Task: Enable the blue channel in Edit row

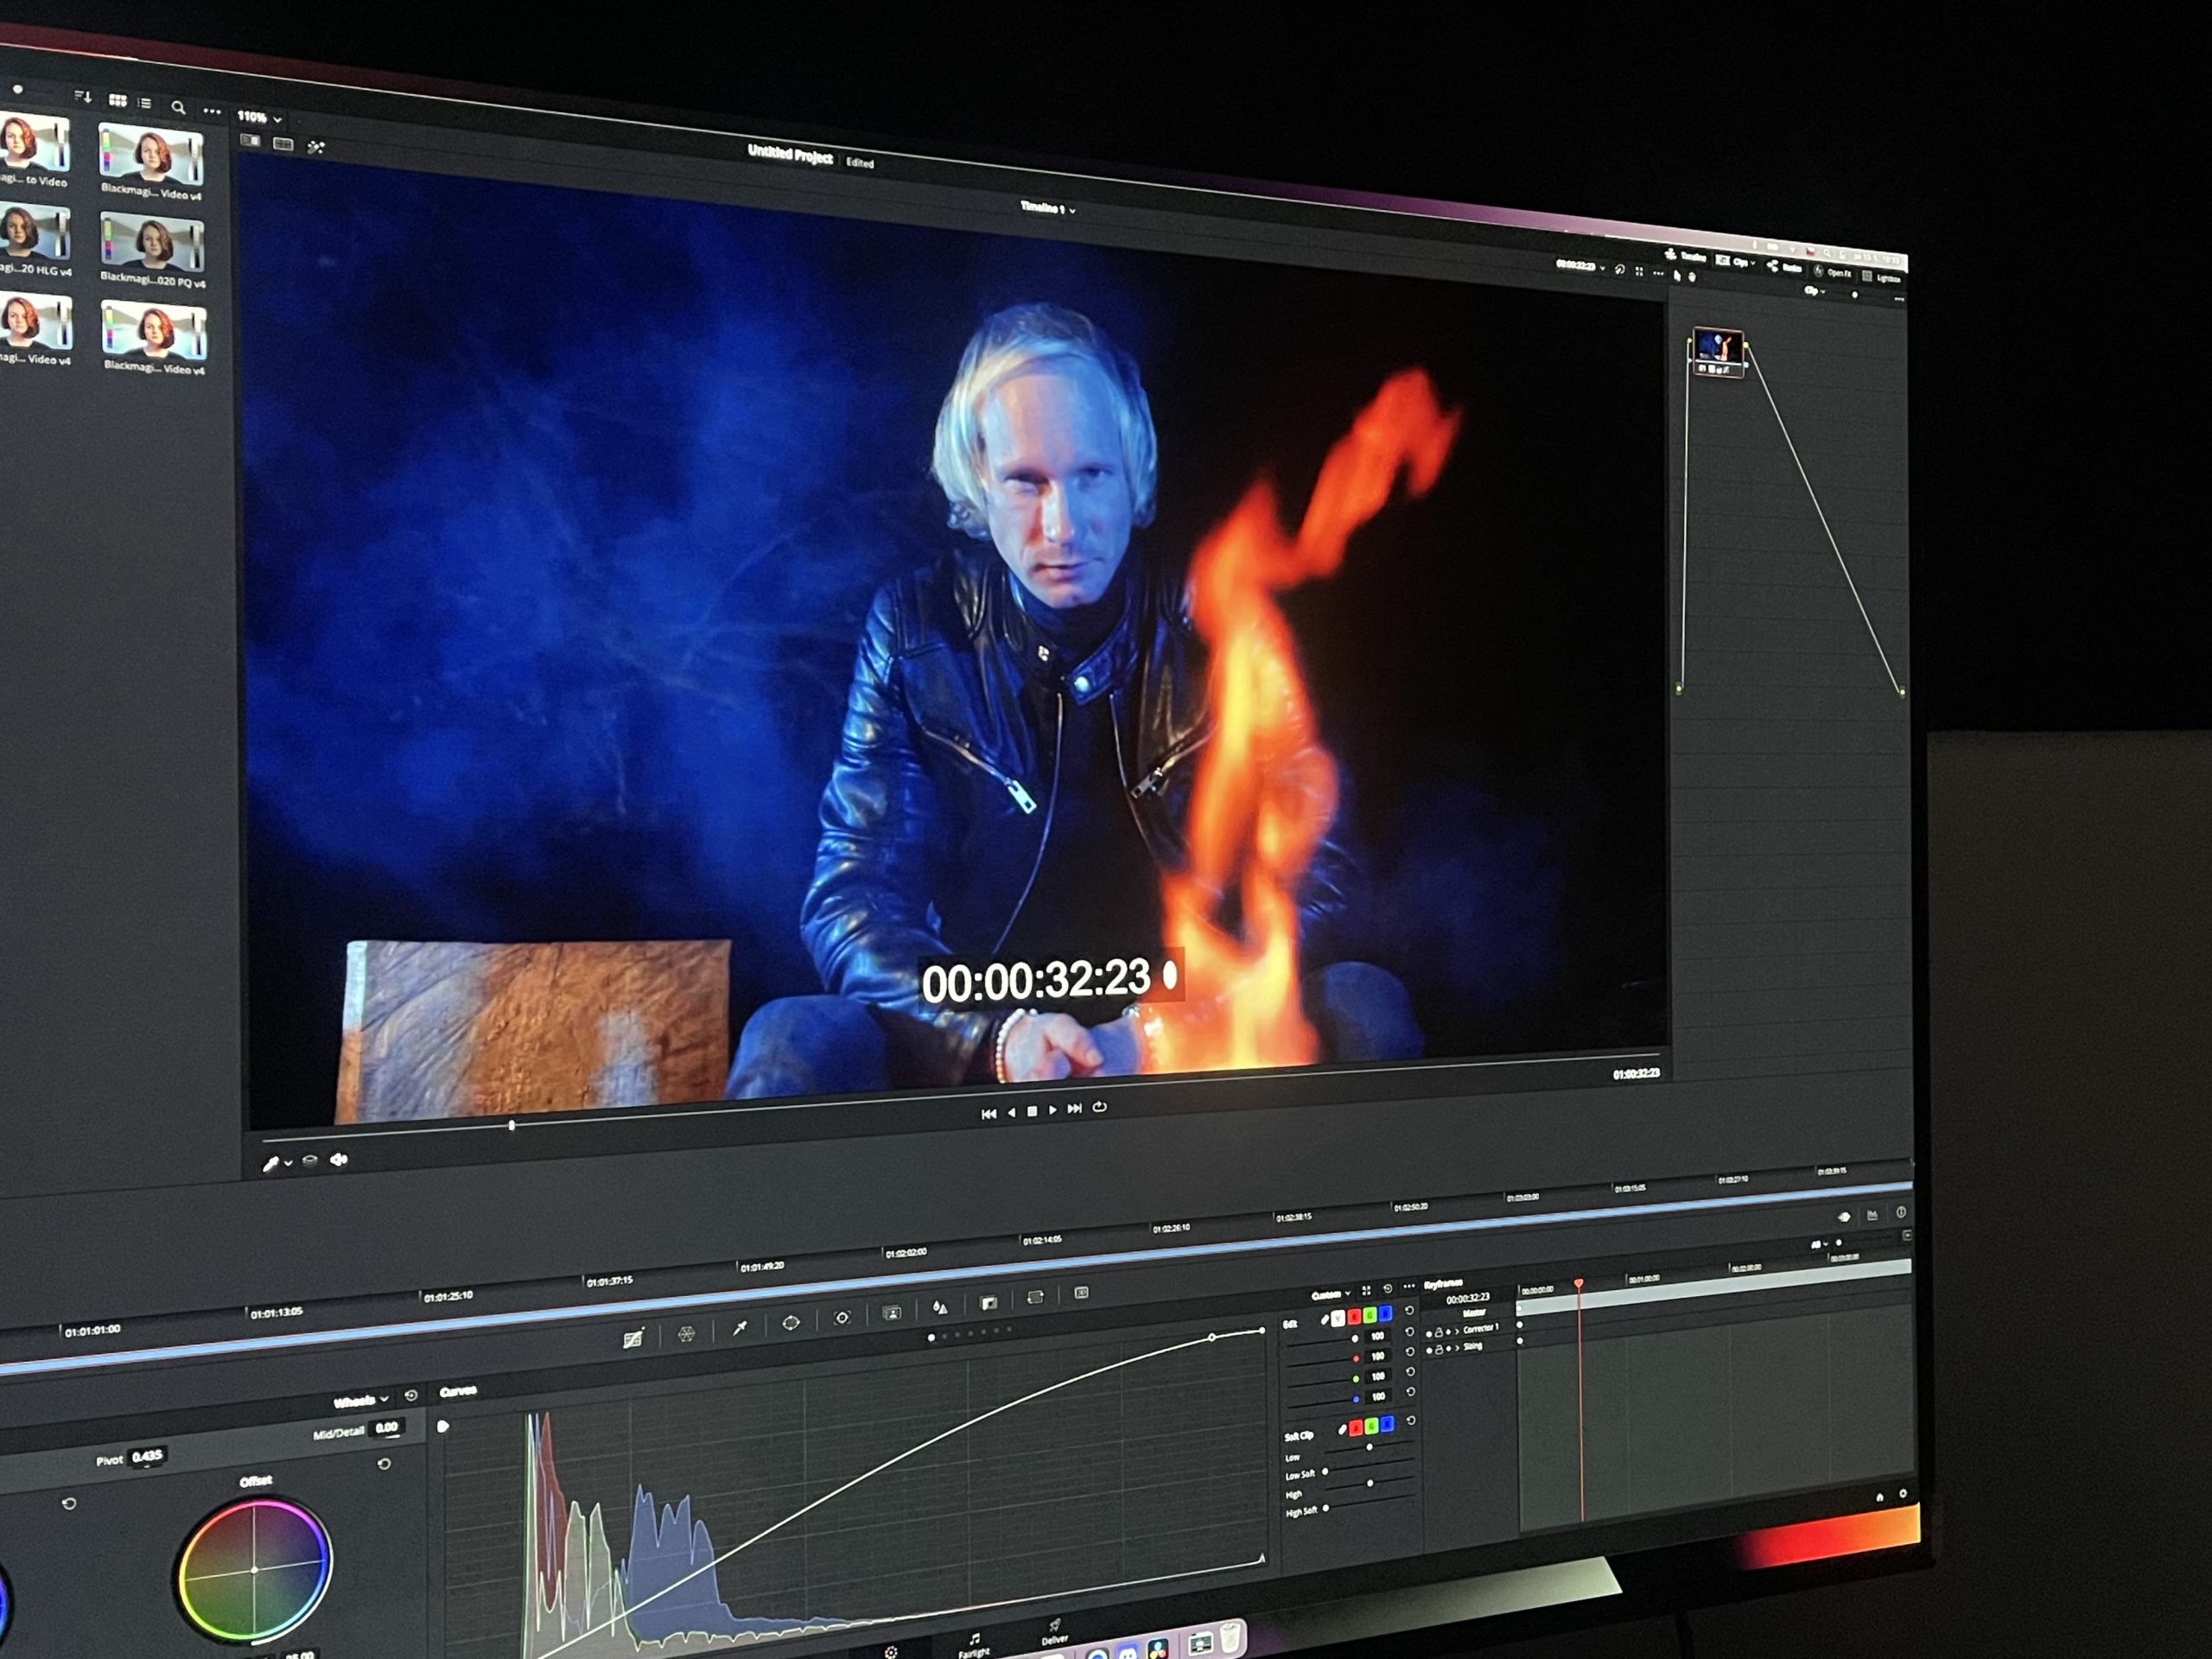Action: pyautogui.click(x=1385, y=1313)
